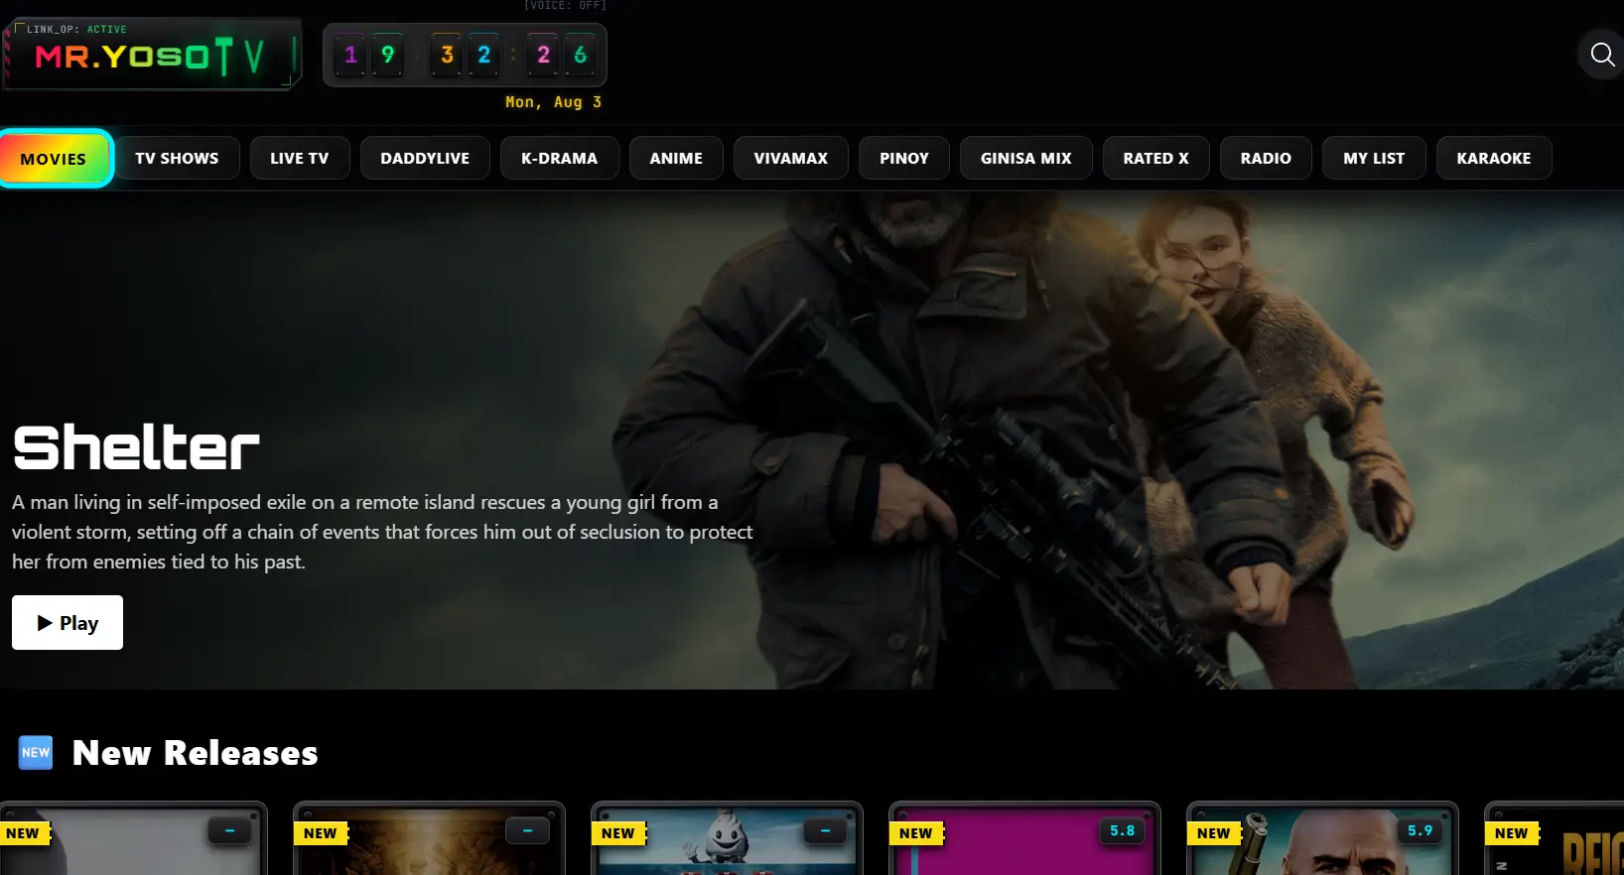This screenshot has width=1624, height=875.
Task: Toggle the VOICE: OFF indicator
Action: [x=565, y=5]
